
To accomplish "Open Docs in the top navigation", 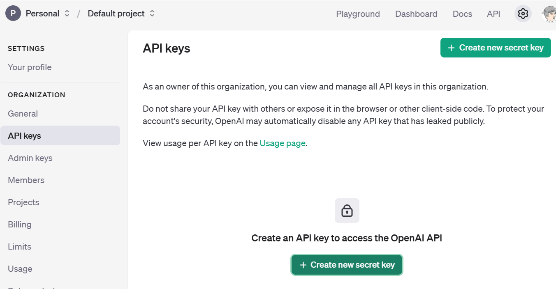I will point(462,14).
